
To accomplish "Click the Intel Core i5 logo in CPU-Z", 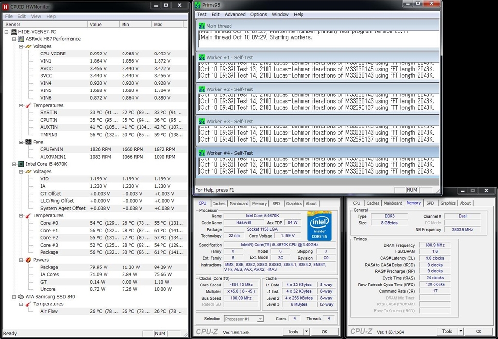I will (320, 226).
